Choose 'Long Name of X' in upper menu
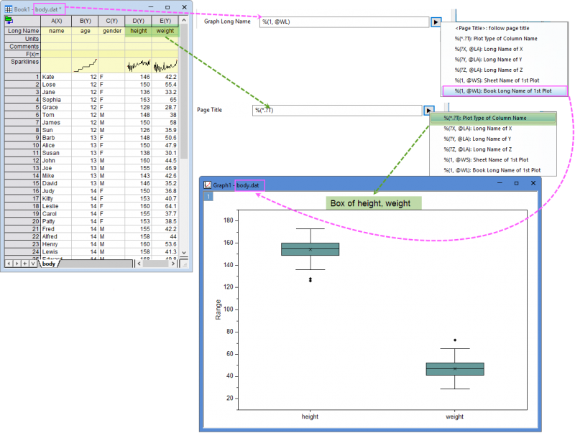The width and height of the screenshot is (575, 433). [489, 49]
